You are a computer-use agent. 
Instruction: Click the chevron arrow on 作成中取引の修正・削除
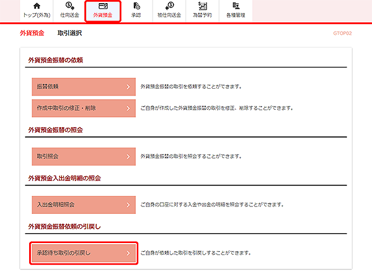[128, 108]
